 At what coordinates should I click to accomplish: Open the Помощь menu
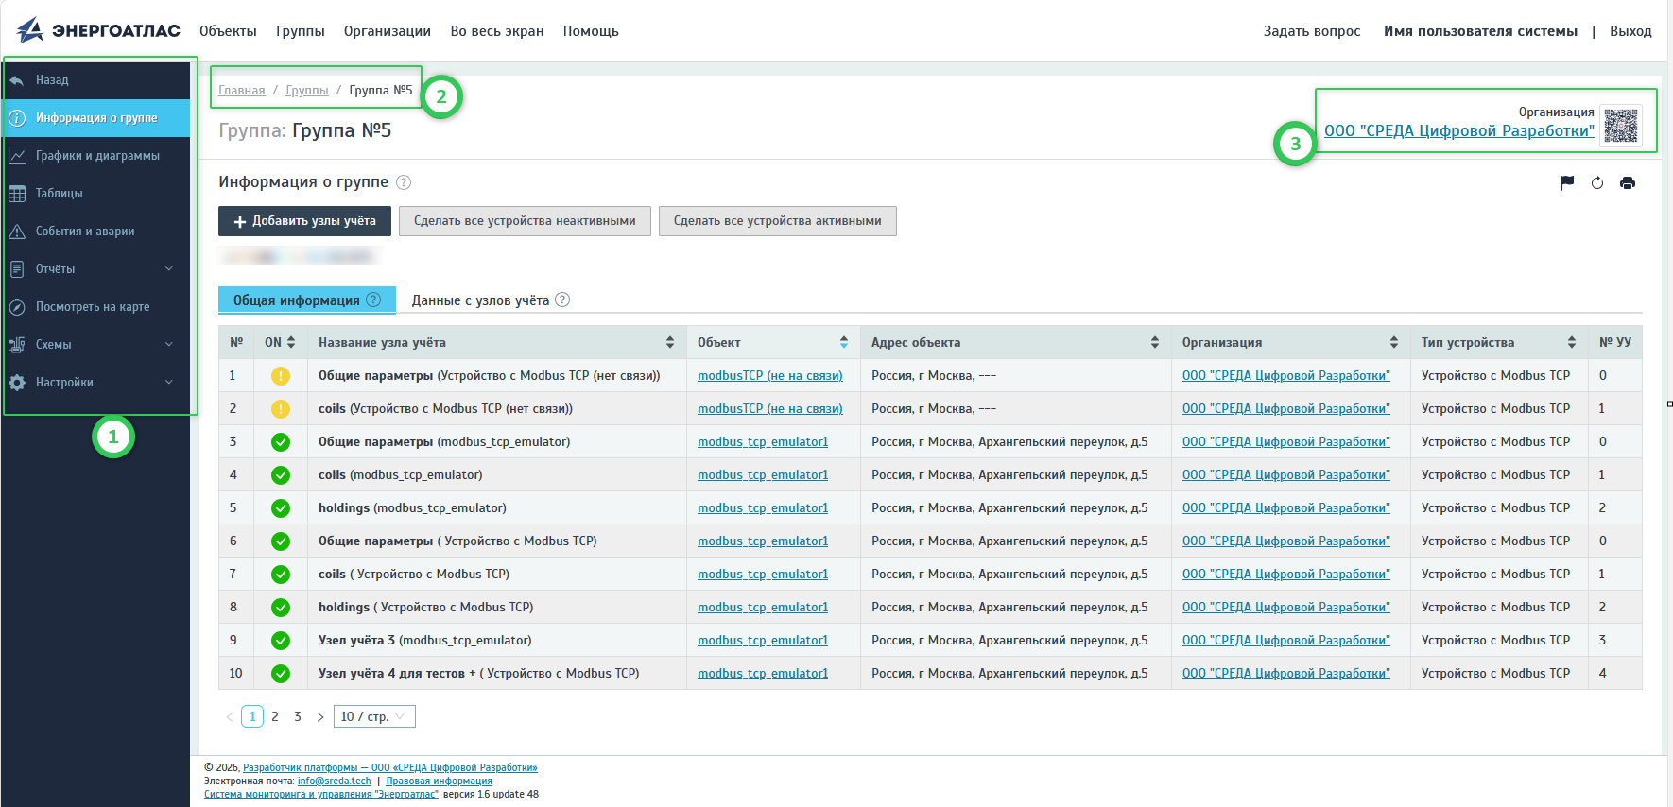[591, 31]
